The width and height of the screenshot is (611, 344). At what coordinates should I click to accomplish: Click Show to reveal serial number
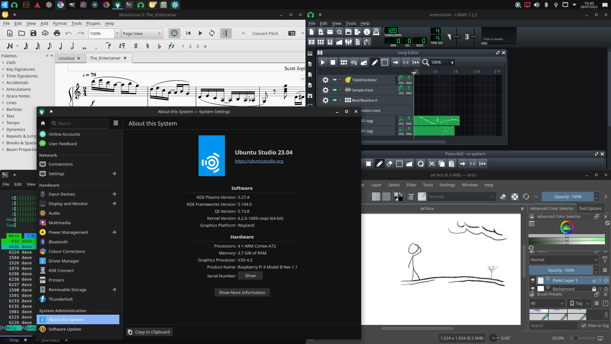250,276
